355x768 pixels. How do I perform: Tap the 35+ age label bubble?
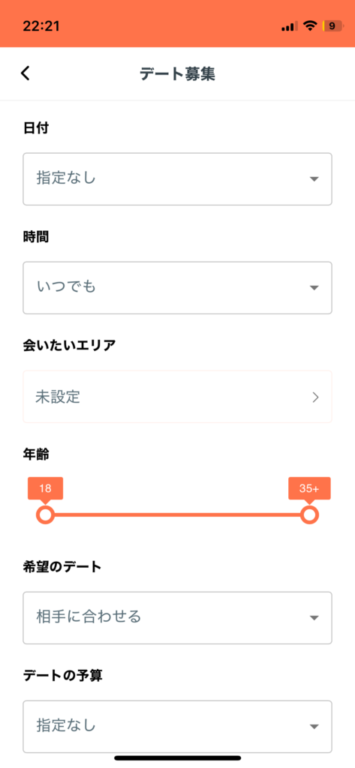click(x=309, y=489)
